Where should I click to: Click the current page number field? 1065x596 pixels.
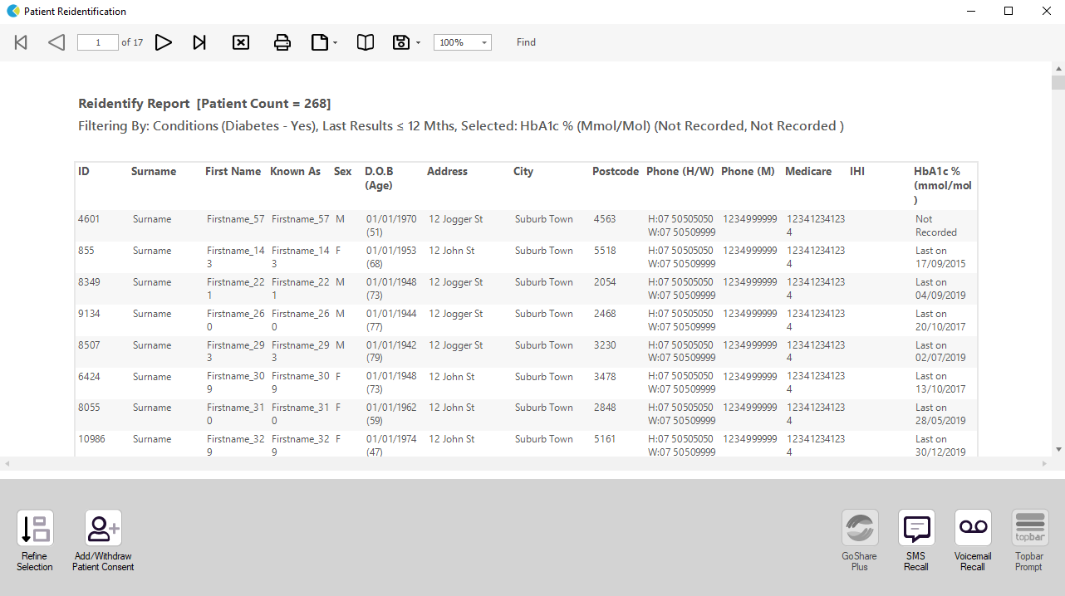coord(98,42)
